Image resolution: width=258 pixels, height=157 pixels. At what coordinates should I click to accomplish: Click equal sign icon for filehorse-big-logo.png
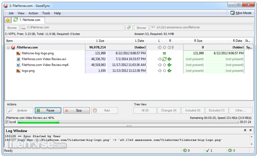coord(164,53)
